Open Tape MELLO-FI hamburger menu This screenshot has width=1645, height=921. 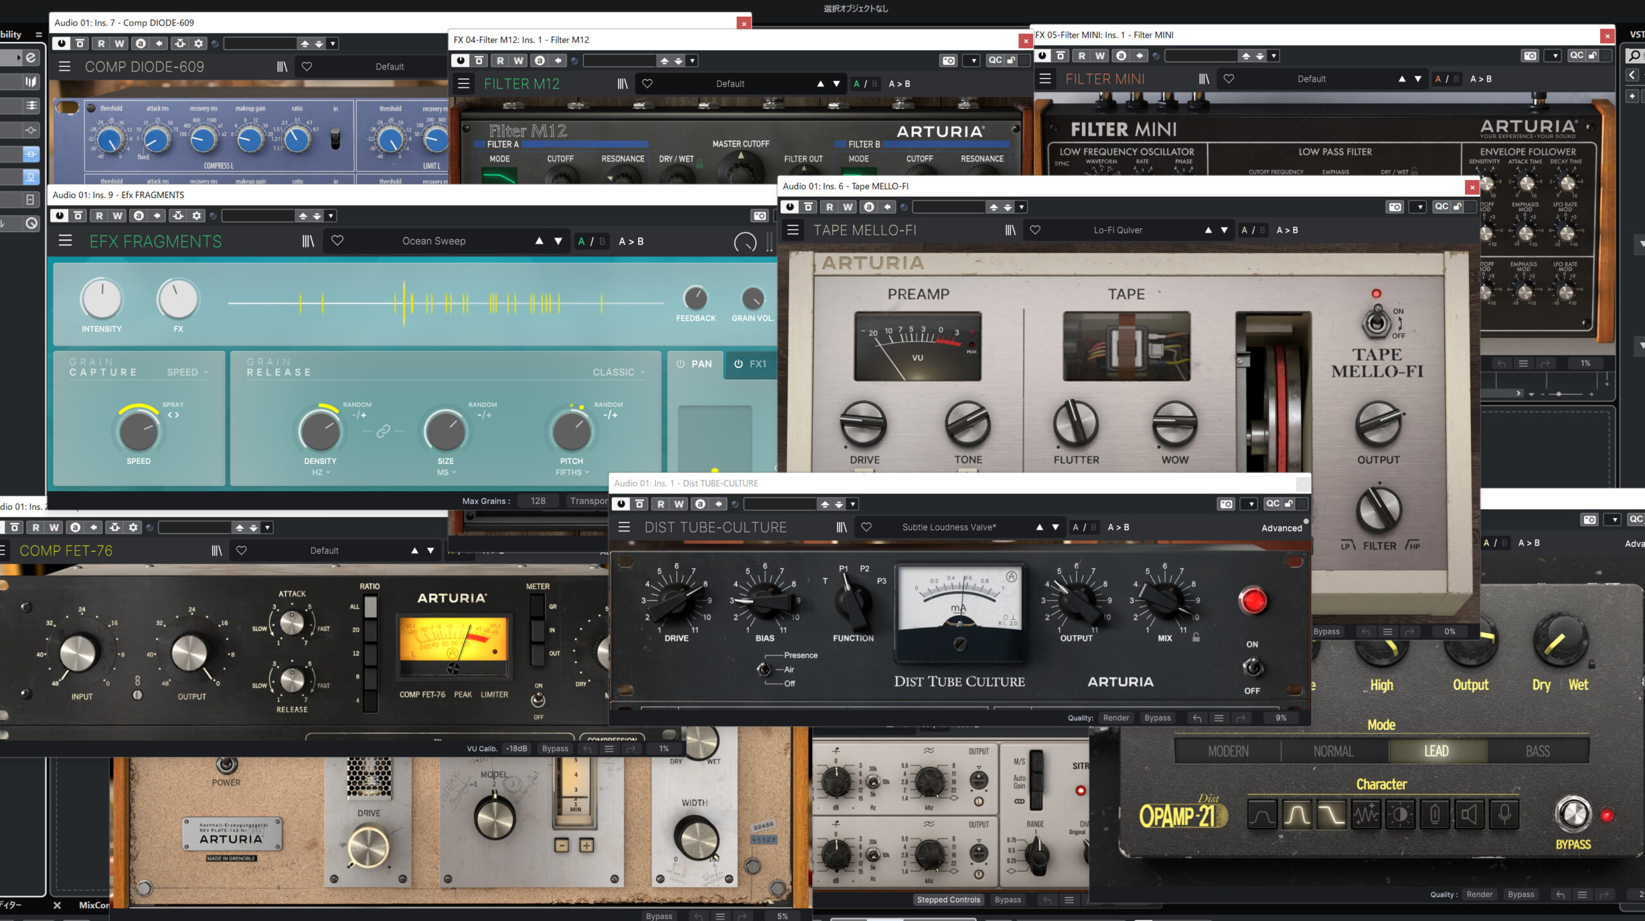pyautogui.click(x=793, y=229)
